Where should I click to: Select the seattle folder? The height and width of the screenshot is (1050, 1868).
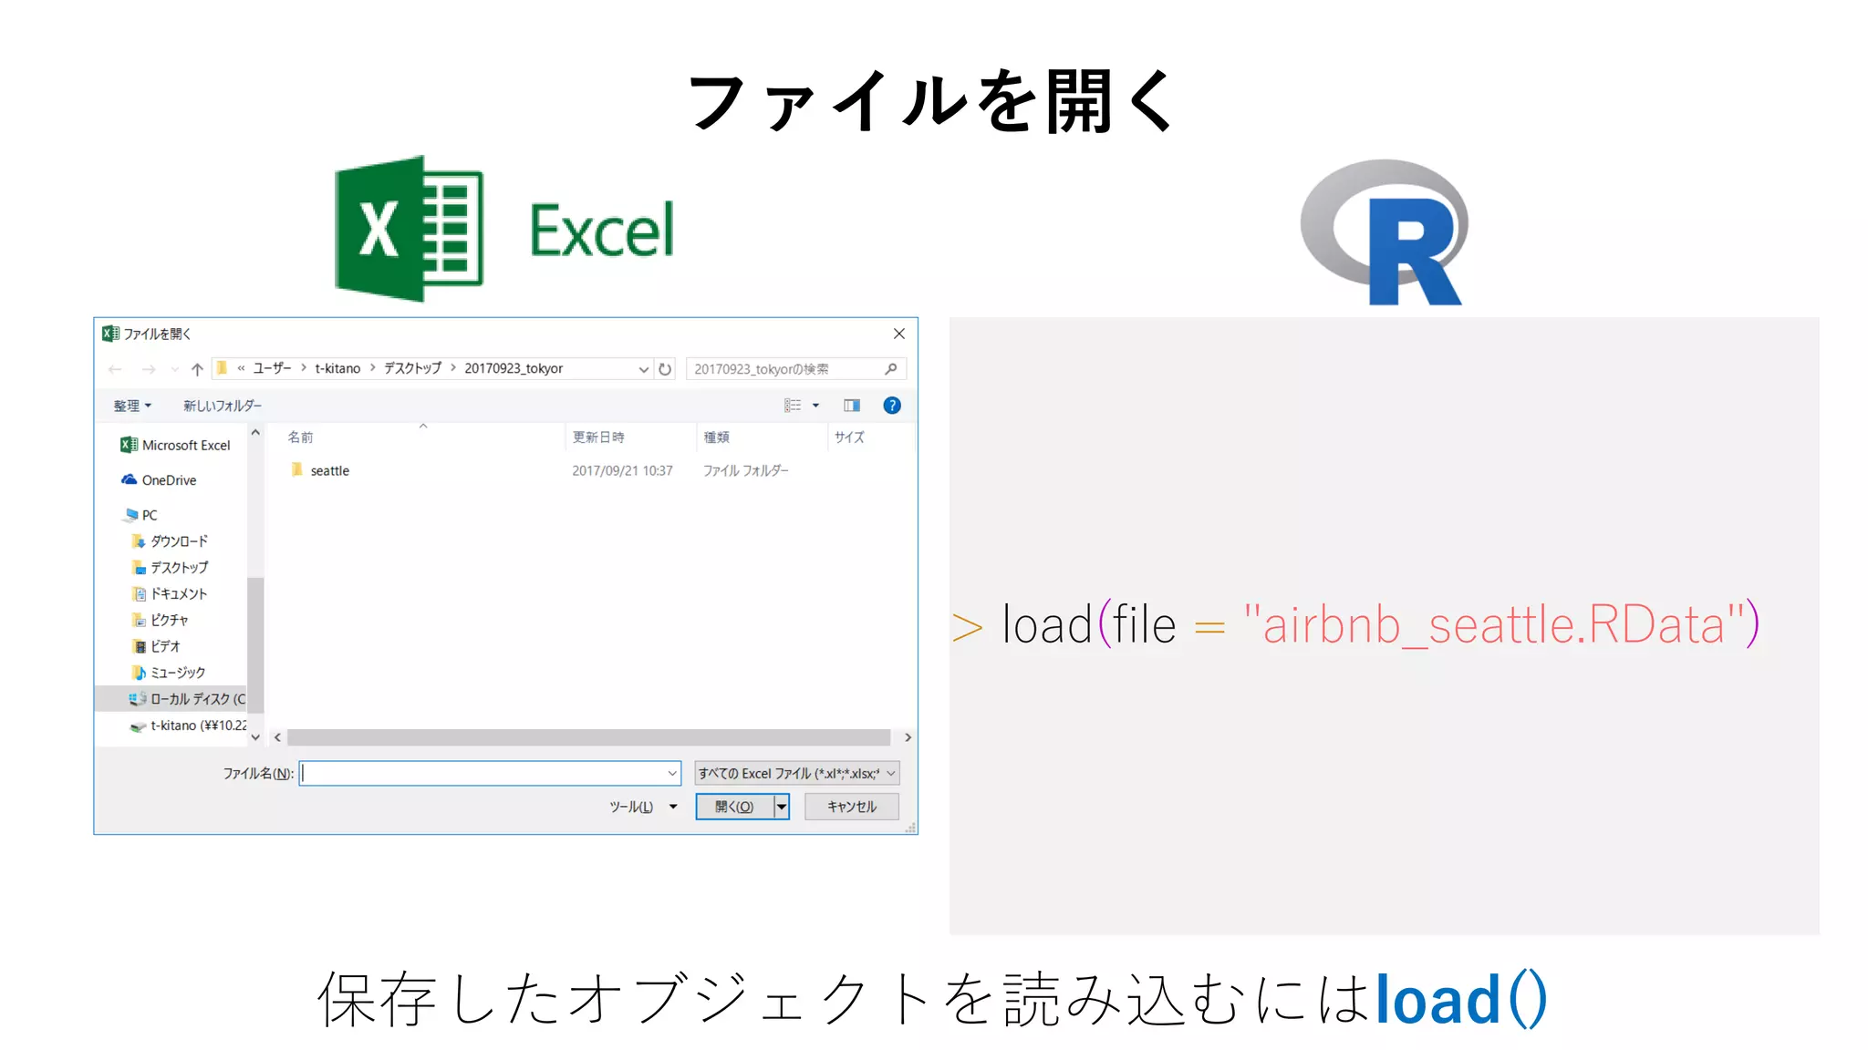[x=320, y=470]
